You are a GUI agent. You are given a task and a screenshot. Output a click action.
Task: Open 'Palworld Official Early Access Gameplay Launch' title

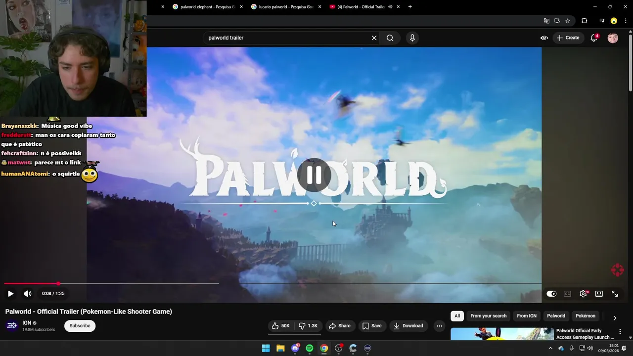pyautogui.click(x=585, y=334)
